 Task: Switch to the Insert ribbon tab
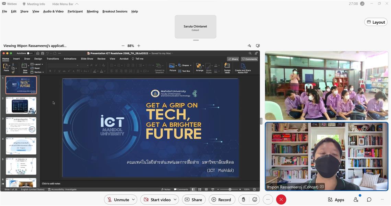(16, 59)
